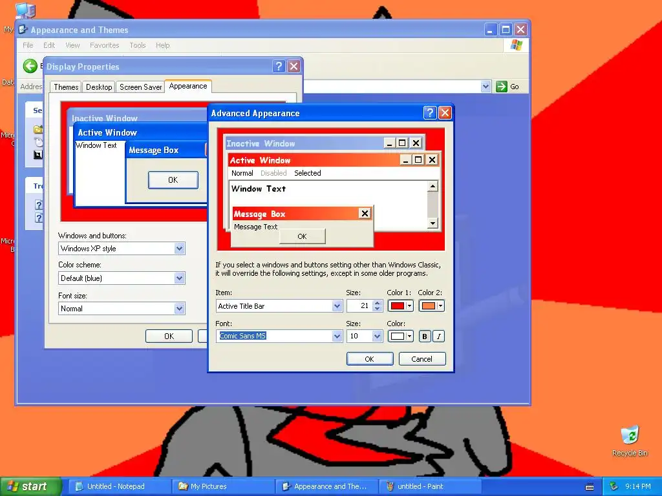Increase item size with the stepper arrows
The width and height of the screenshot is (662, 496).
(x=378, y=303)
